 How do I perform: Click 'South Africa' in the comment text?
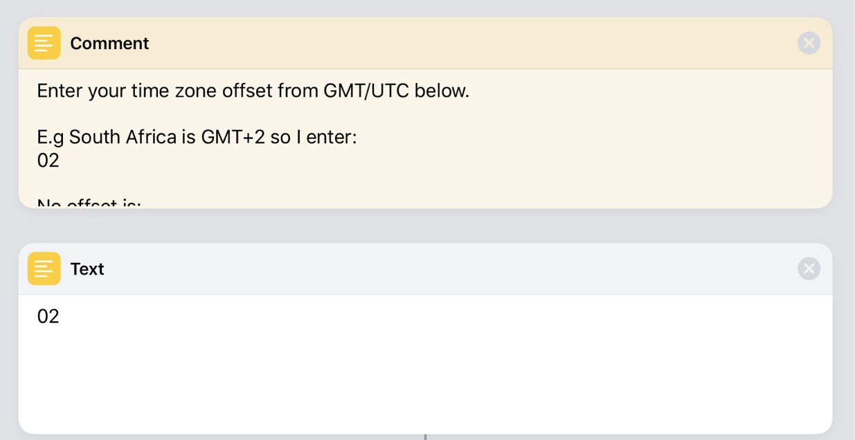(123, 137)
